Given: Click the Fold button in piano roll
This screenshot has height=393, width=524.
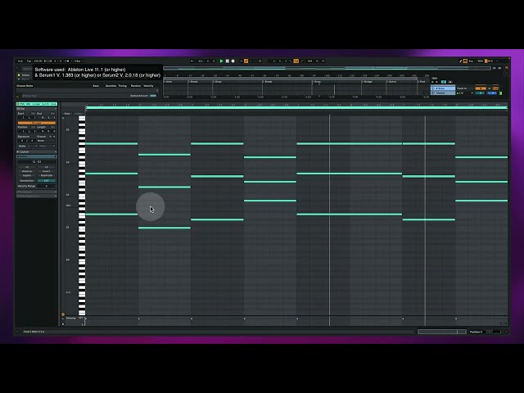Looking at the screenshot, I should (x=67, y=114).
